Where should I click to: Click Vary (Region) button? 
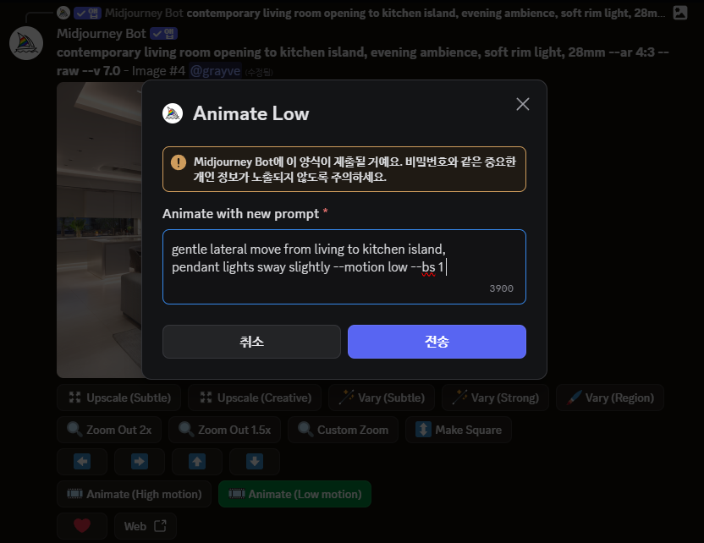point(610,398)
